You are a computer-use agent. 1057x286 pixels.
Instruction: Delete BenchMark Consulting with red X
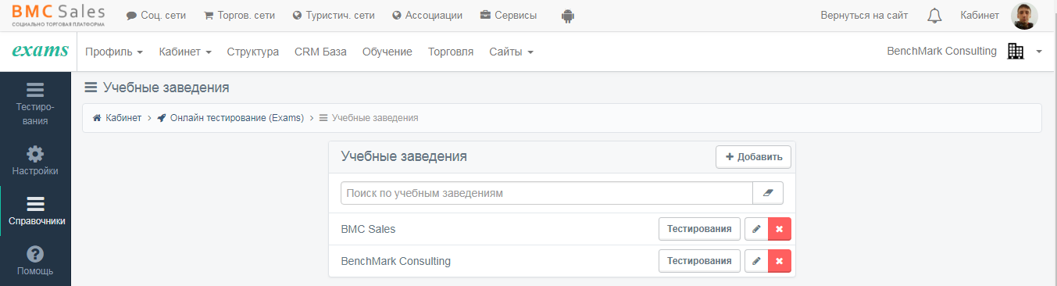[x=780, y=261]
